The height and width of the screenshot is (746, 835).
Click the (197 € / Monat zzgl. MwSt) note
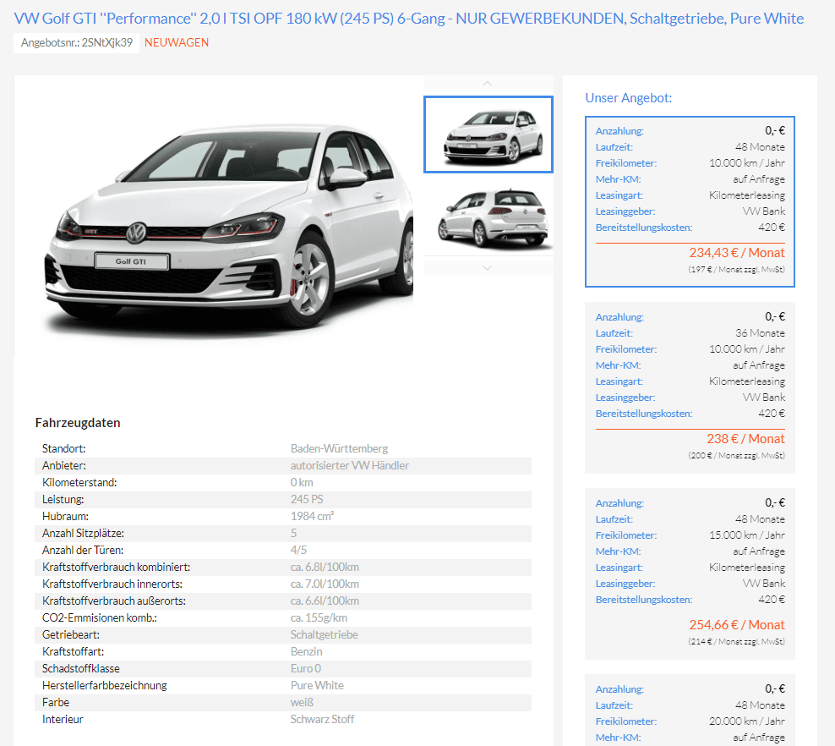pyautogui.click(x=736, y=270)
